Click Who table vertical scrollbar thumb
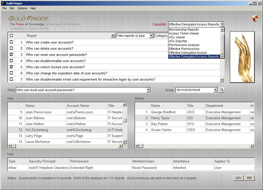This screenshot has width=263, height=190. click(x=125, y=120)
